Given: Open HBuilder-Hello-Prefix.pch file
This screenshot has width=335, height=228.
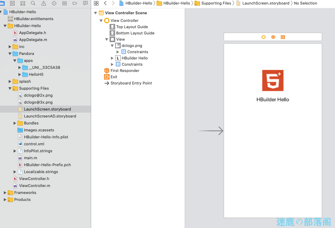Looking at the screenshot, I should pos(47,165).
